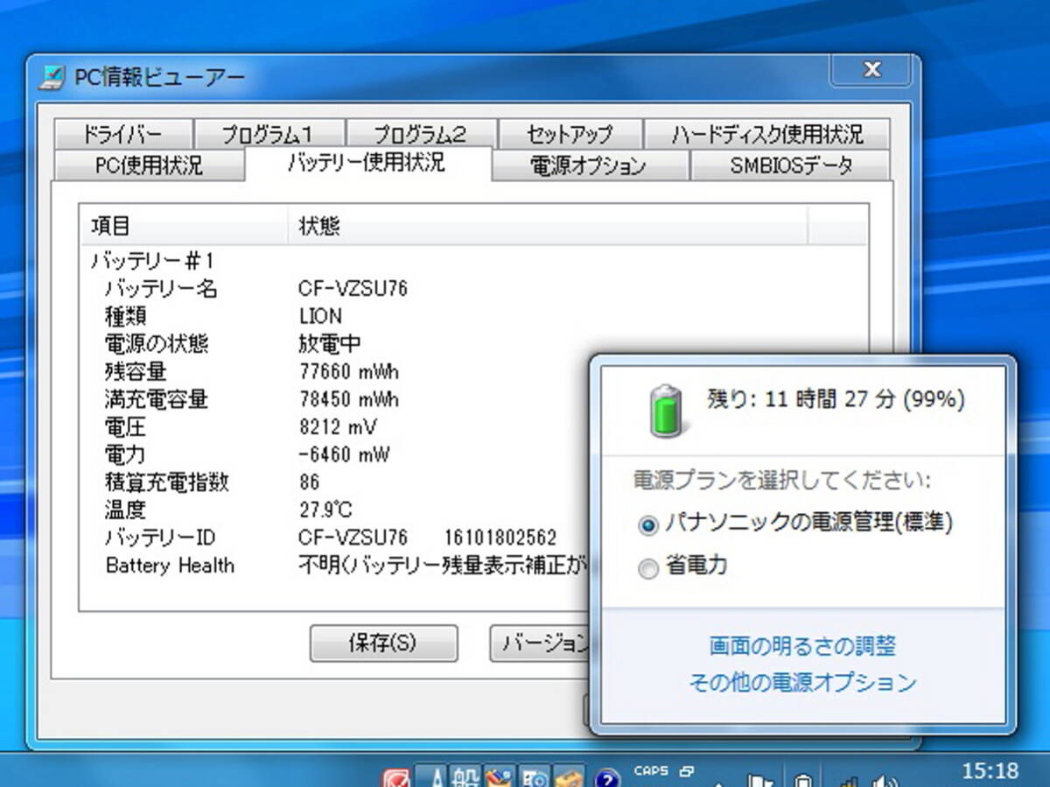Click the red icon left of language bar

pos(398,777)
